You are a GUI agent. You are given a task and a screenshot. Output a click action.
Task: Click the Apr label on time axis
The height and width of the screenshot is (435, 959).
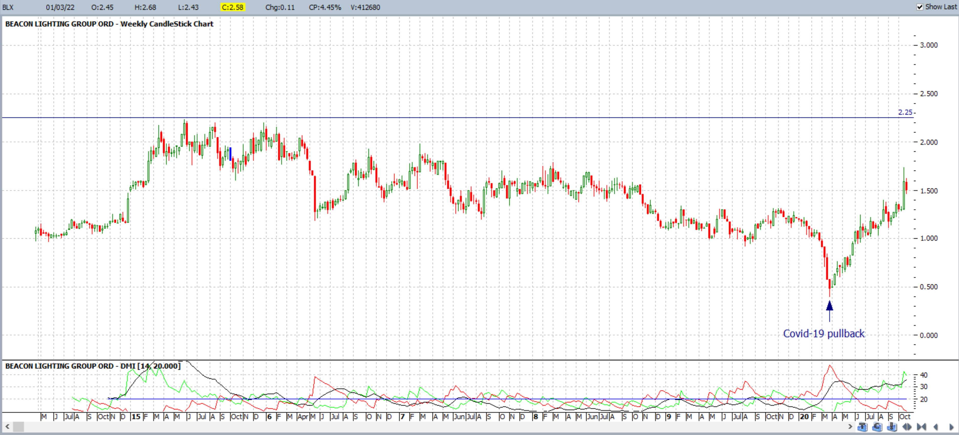[x=303, y=417]
